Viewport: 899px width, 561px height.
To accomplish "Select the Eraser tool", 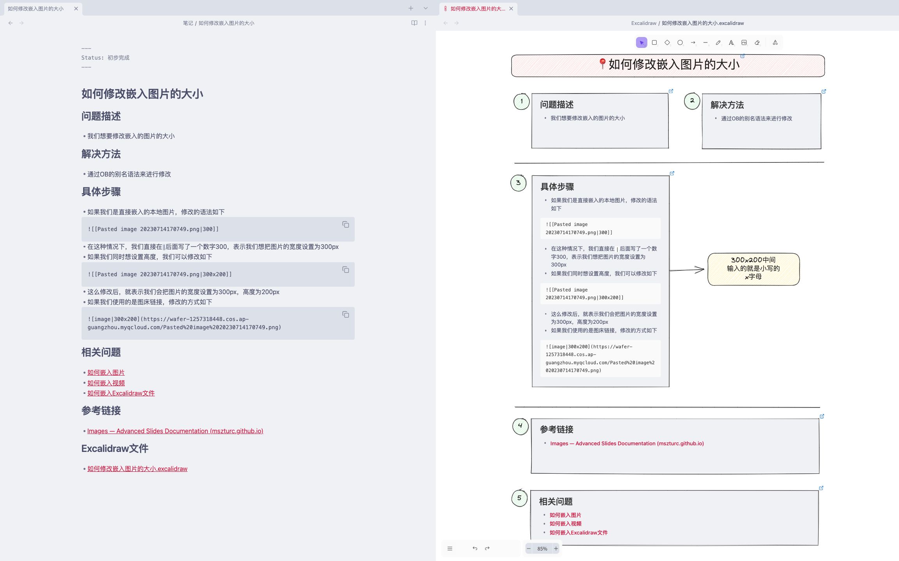I will pos(757,42).
